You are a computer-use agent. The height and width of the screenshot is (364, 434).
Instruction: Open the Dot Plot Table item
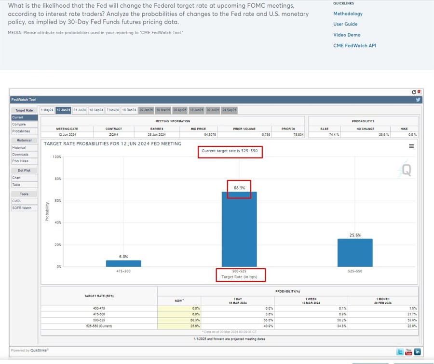click(x=25, y=184)
